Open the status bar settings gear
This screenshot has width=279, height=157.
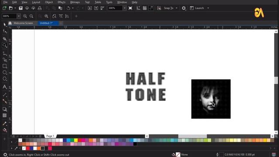coord(5,155)
